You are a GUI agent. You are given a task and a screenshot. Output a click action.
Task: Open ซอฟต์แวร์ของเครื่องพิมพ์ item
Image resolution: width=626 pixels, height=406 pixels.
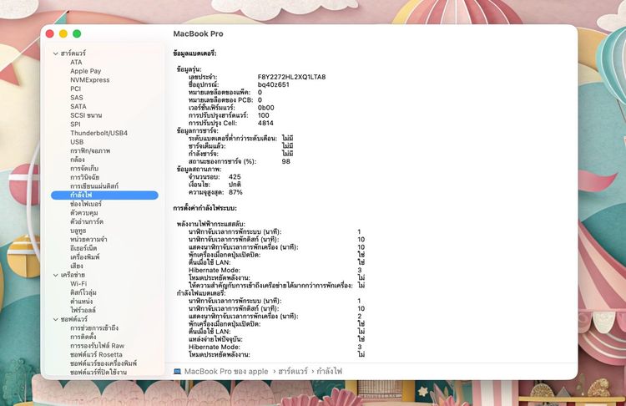pyautogui.click(x=103, y=363)
